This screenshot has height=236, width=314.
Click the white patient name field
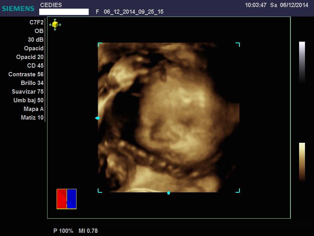[x=64, y=12]
